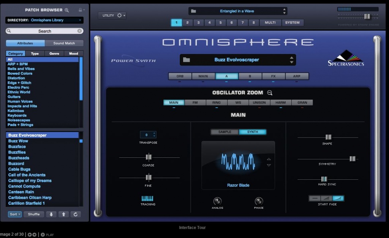The image size is (389, 238).
Task: Click the Phase knob
Action: tap(259, 201)
